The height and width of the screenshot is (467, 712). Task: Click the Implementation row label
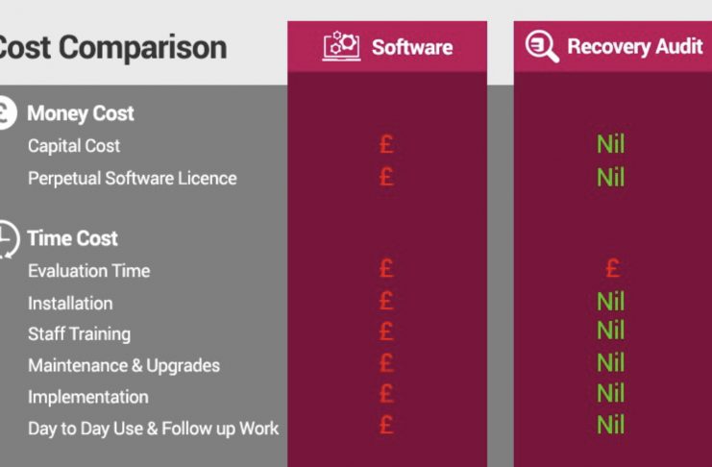[88, 397]
